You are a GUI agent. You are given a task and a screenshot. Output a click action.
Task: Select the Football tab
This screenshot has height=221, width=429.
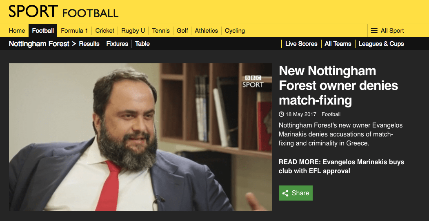43,31
